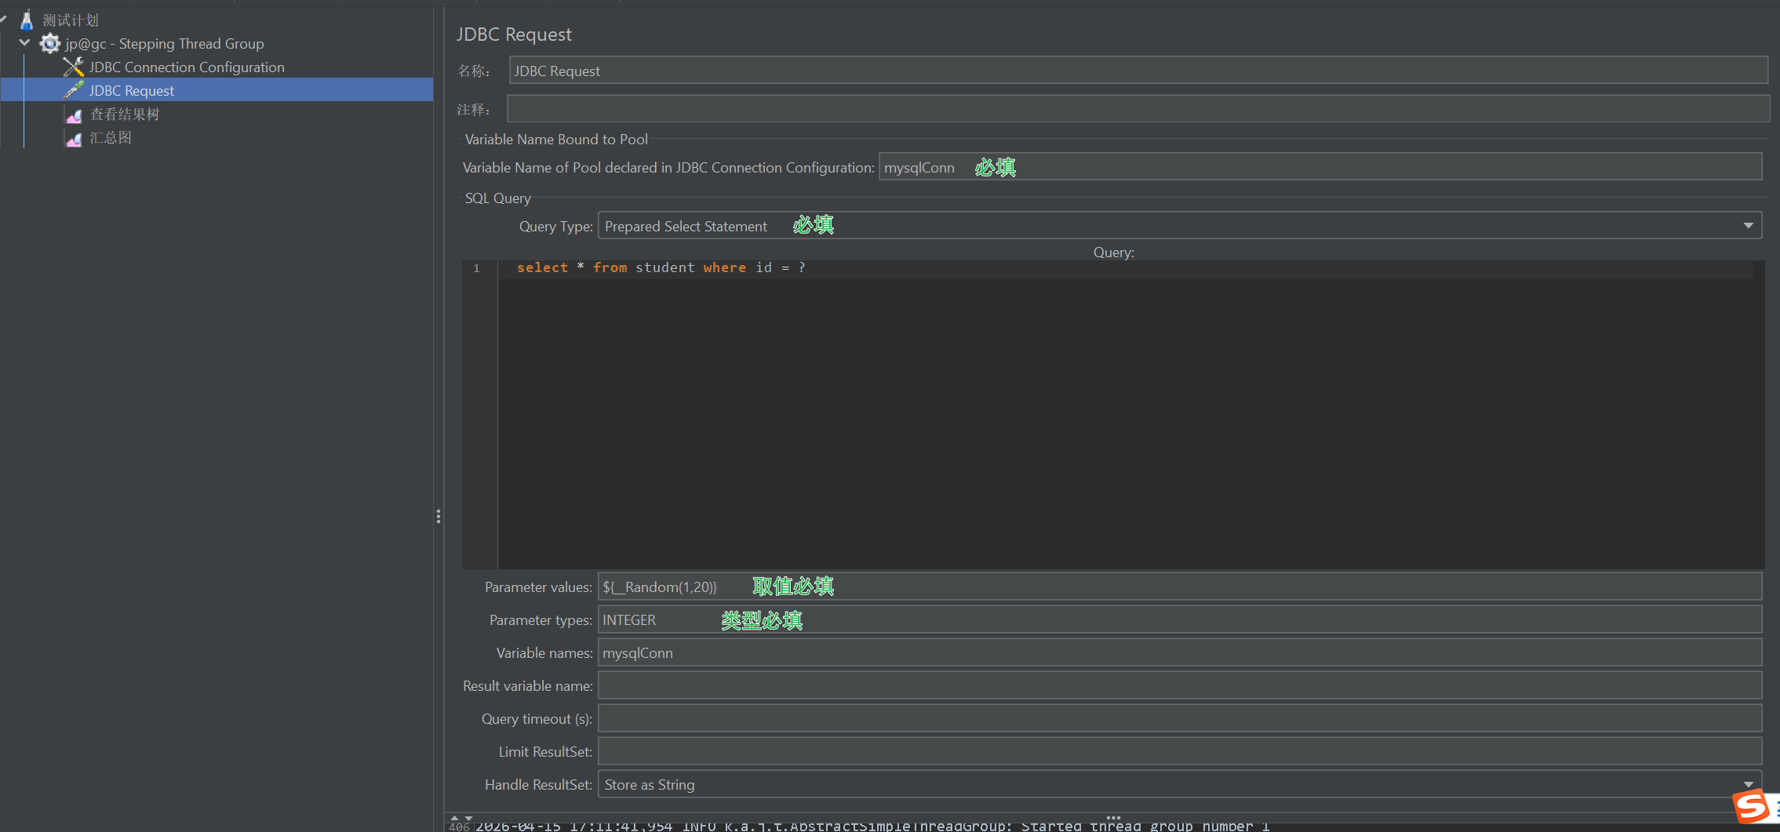Click the 'Variable Name Bound to Pool' title
This screenshot has height=832, width=1780.
[x=556, y=140]
